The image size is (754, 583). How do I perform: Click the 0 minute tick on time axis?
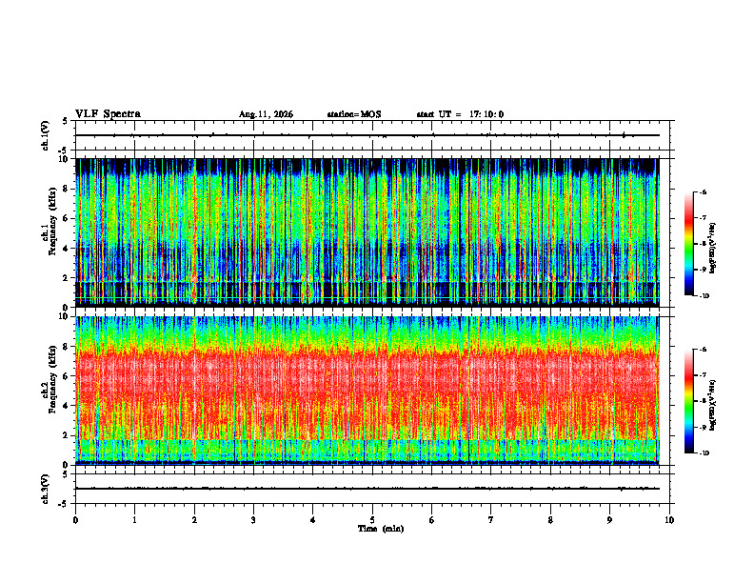(x=75, y=520)
